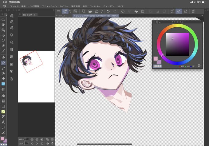Select the Lasso selection tool
Viewport: 209px width, 146px height.
(3, 40)
